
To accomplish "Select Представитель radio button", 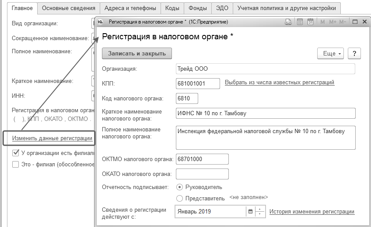I will coord(179,199).
